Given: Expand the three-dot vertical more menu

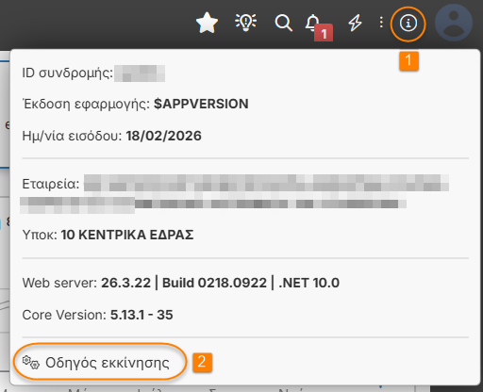Looking at the screenshot, I should click(x=381, y=23).
